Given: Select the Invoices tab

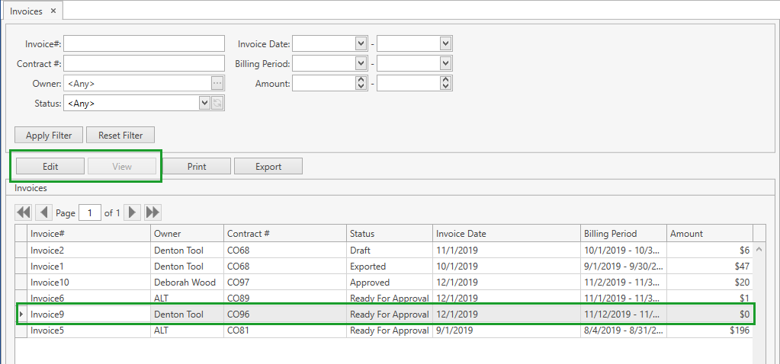Looking at the screenshot, I should coord(27,11).
